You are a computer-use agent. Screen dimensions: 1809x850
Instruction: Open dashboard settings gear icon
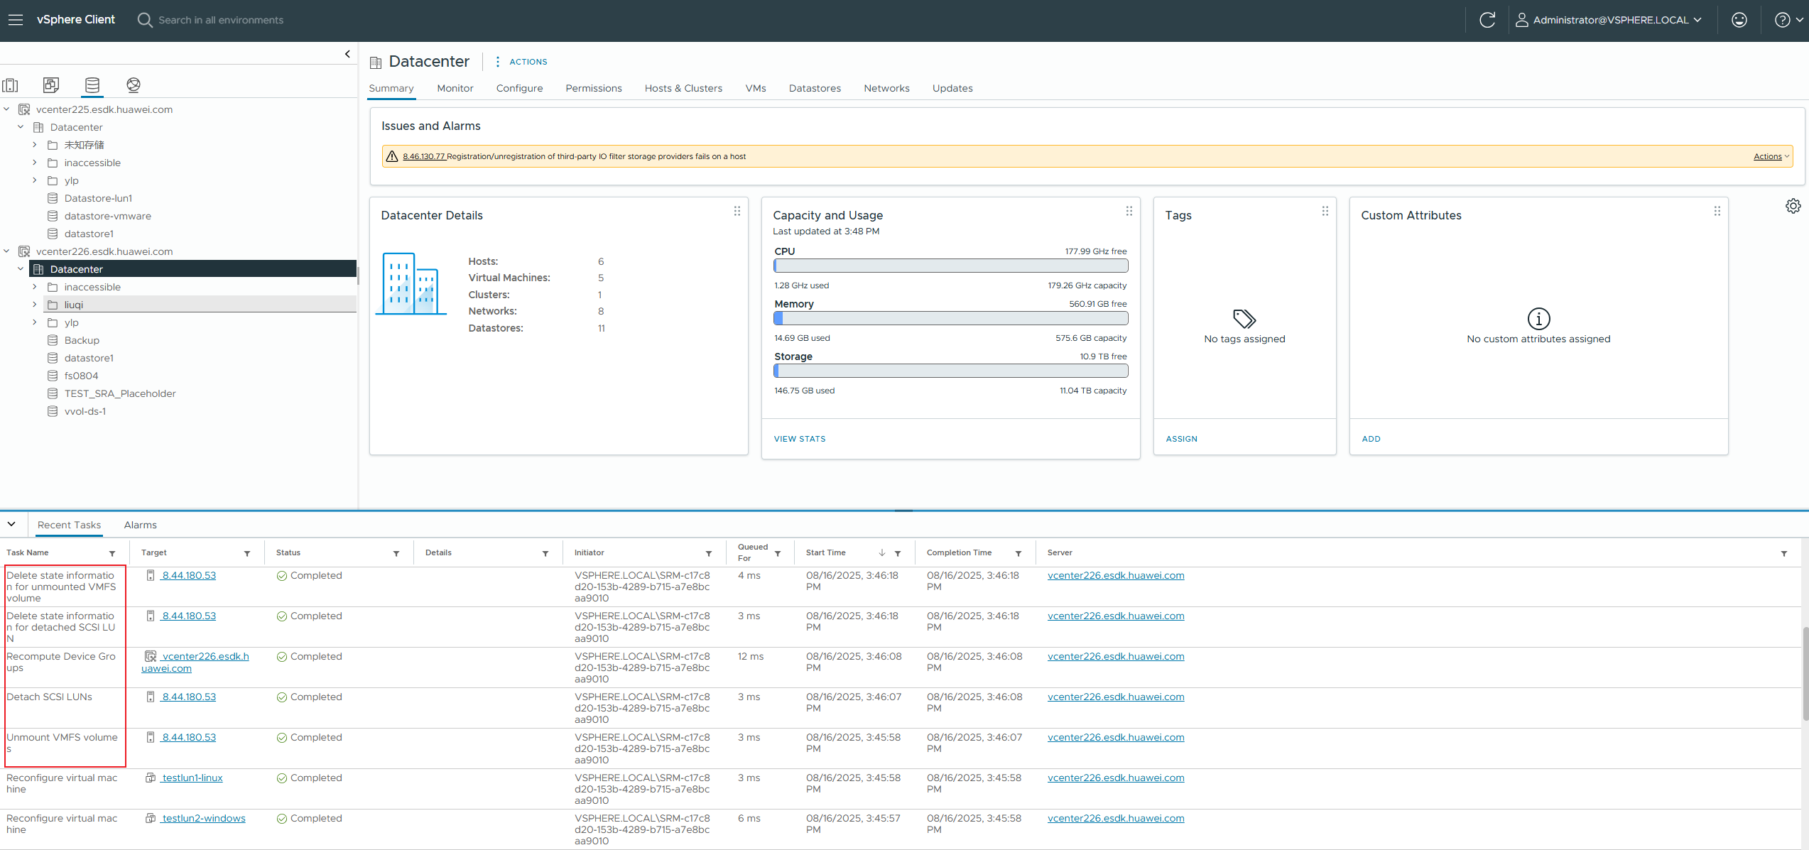[x=1793, y=206]
